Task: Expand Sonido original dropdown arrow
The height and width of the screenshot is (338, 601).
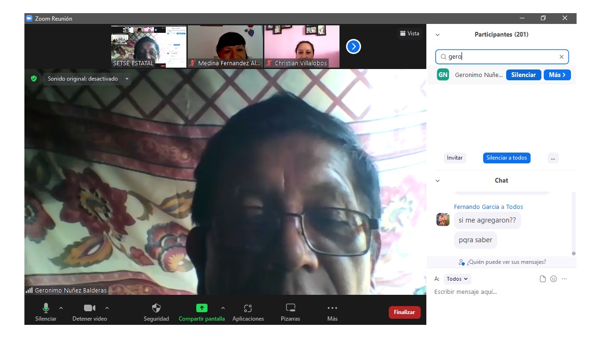Action: point(127,79)
